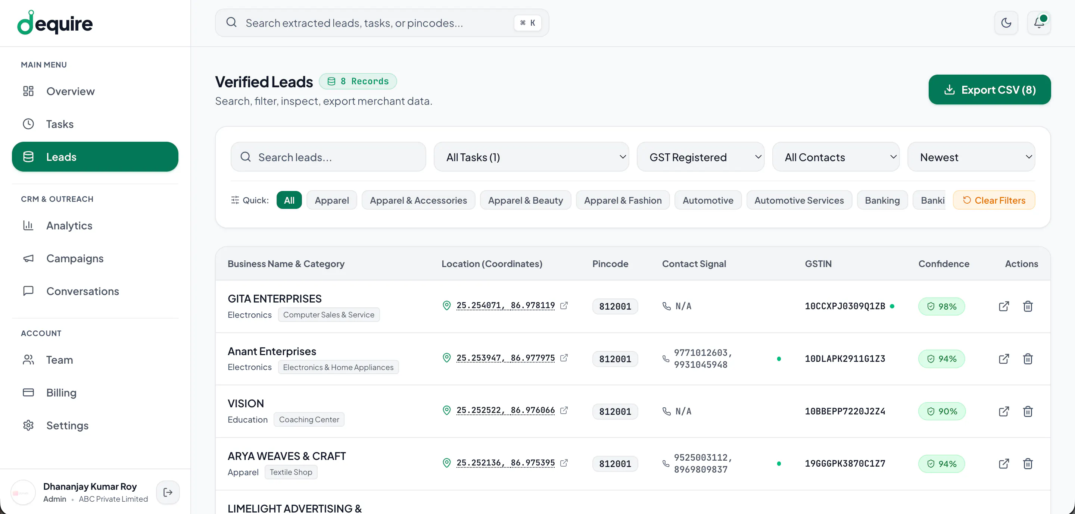Open Settings from the sidebar

pos(95,425)
